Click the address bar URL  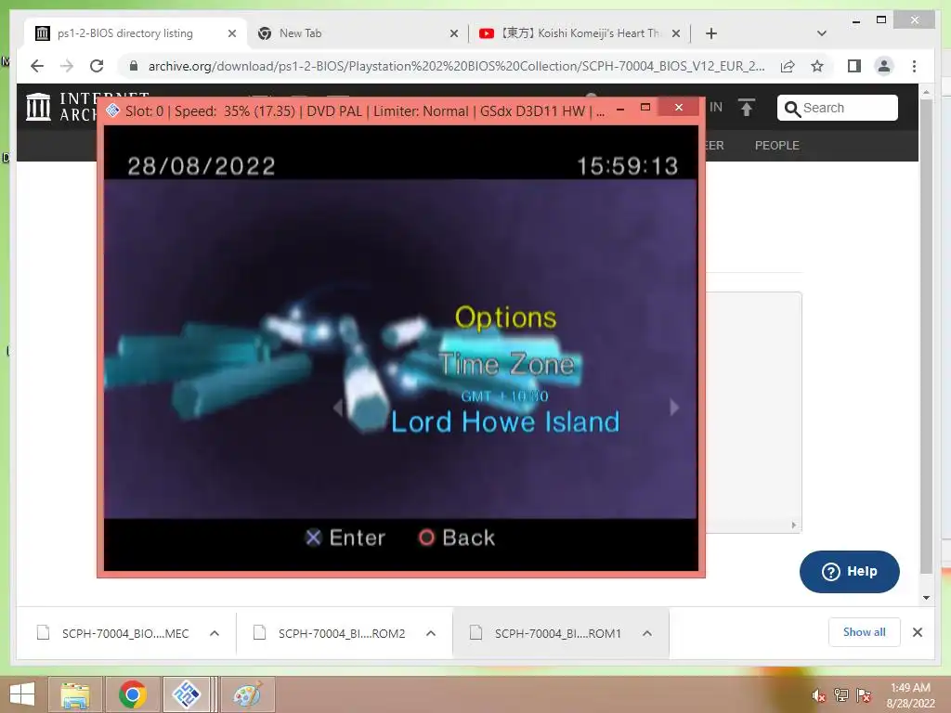(x=456, y=66)
